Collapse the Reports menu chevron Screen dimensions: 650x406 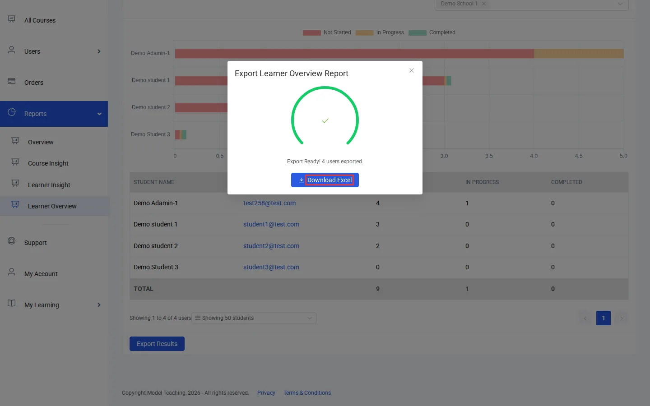99,114
